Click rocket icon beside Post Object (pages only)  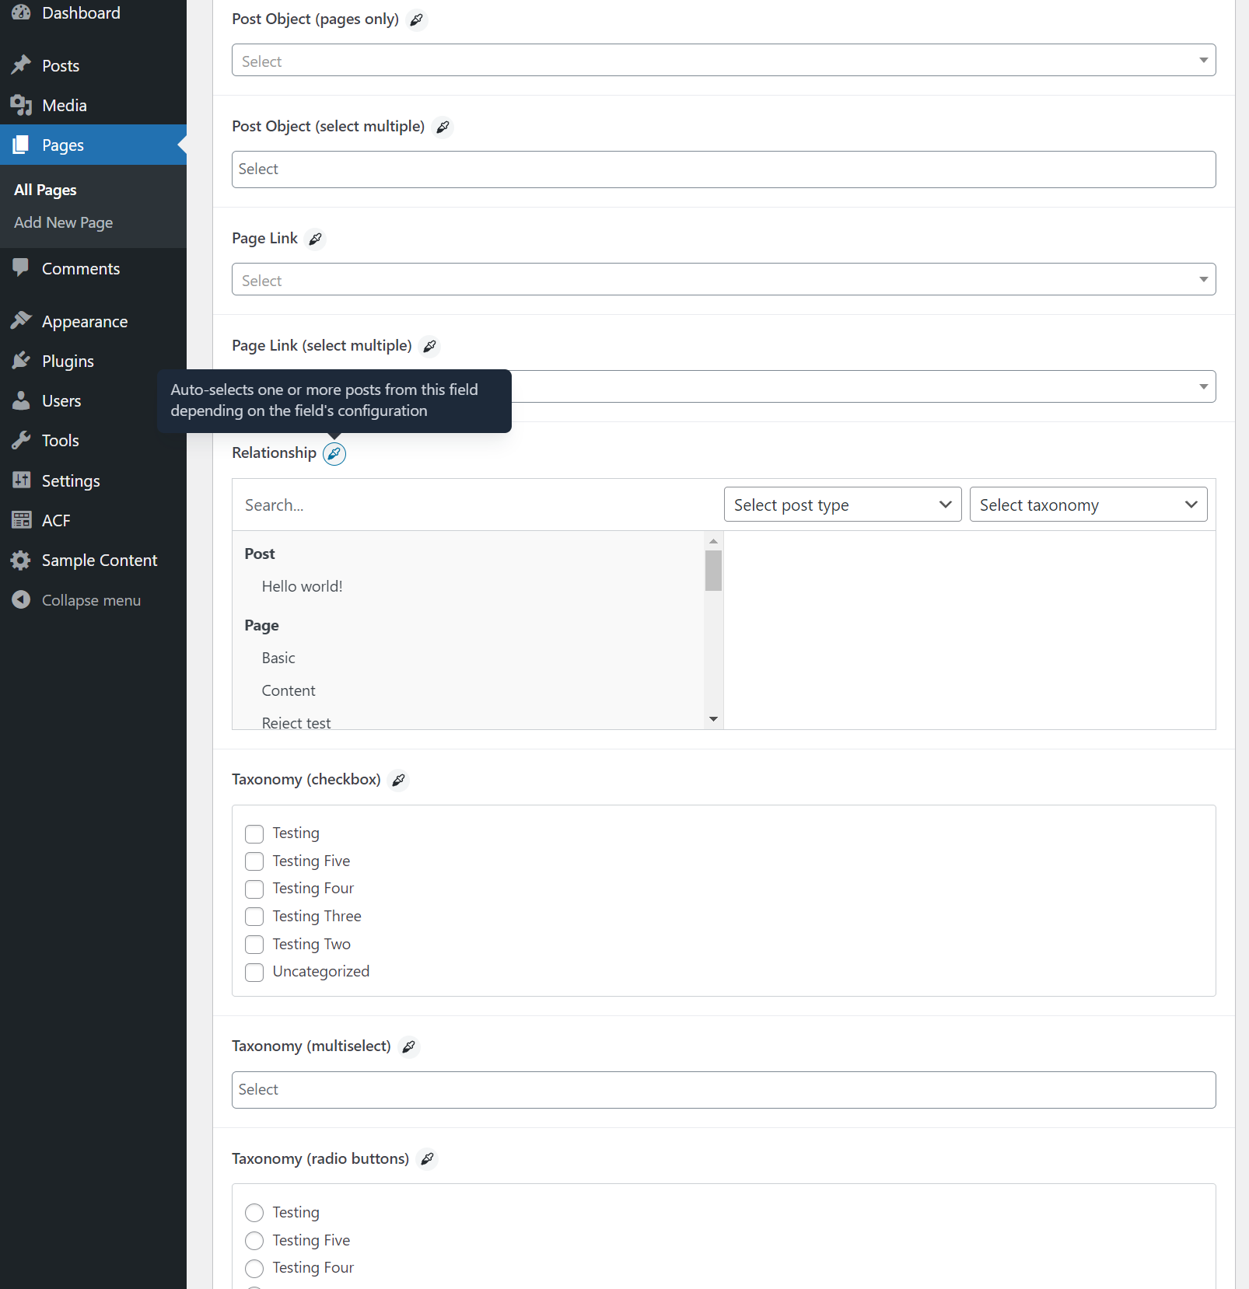click(x=417, y=19)
